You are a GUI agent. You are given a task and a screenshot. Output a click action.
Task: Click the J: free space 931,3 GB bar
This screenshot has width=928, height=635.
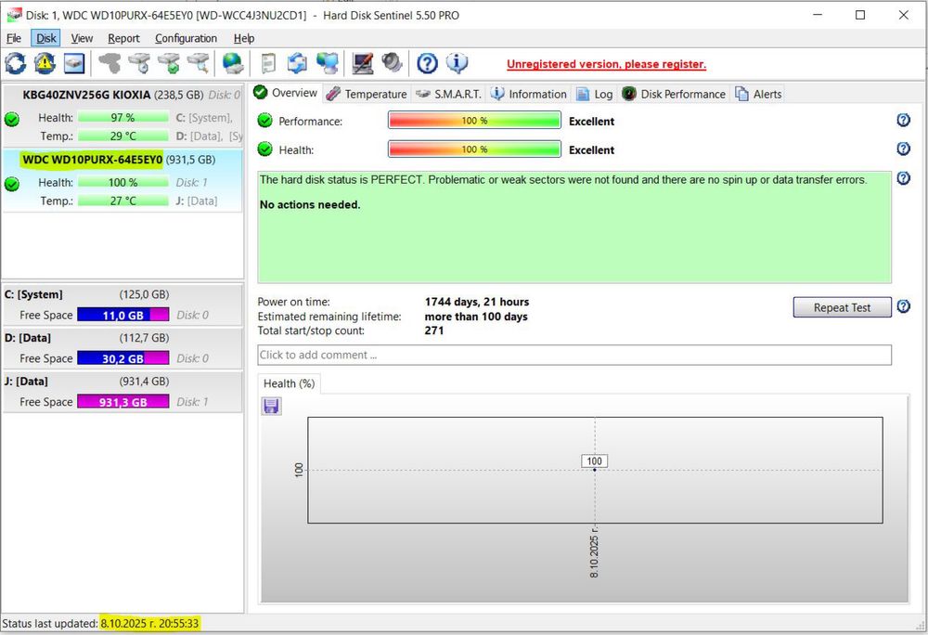123,402
